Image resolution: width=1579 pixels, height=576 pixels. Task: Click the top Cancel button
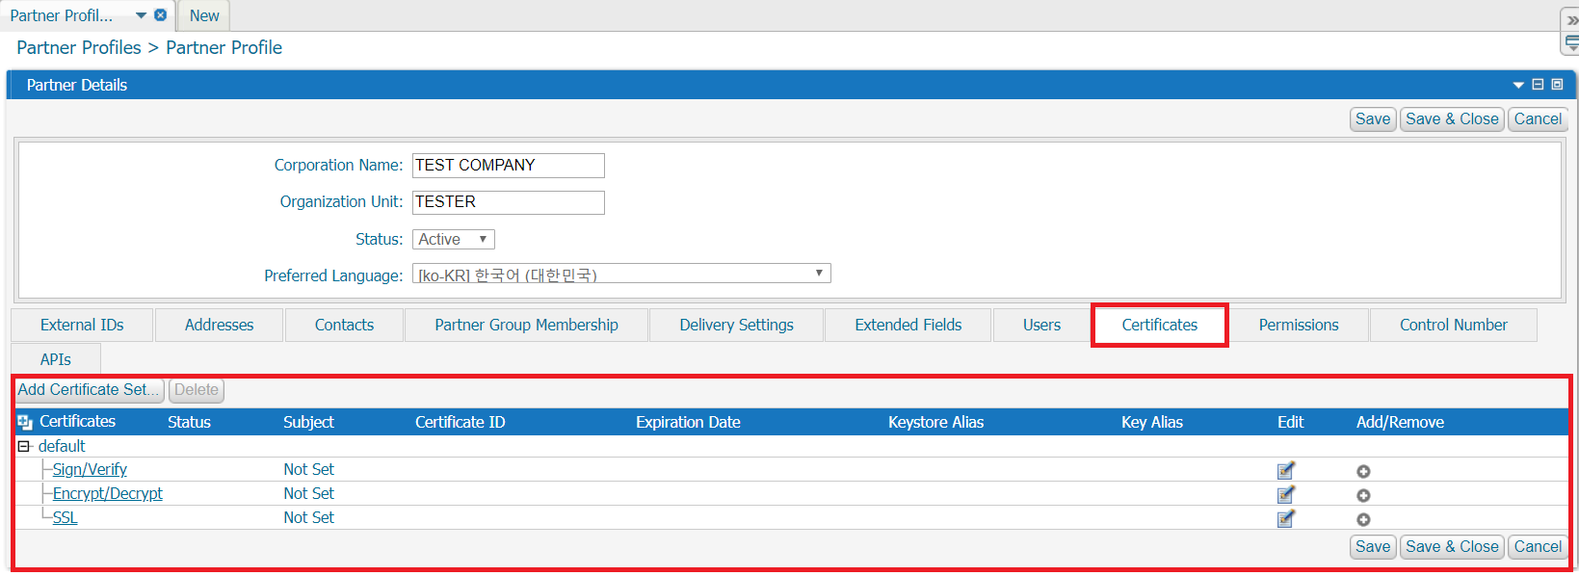coord(1538,119)
